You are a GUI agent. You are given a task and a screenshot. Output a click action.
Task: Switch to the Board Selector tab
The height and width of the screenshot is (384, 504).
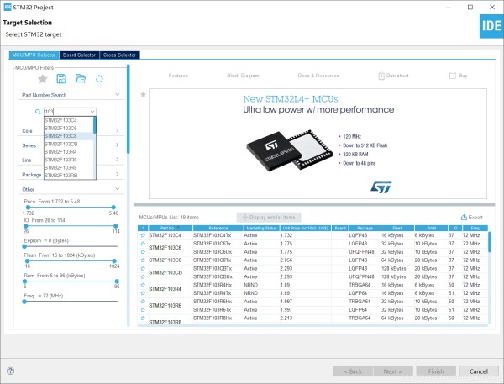[x=80, y=55]
